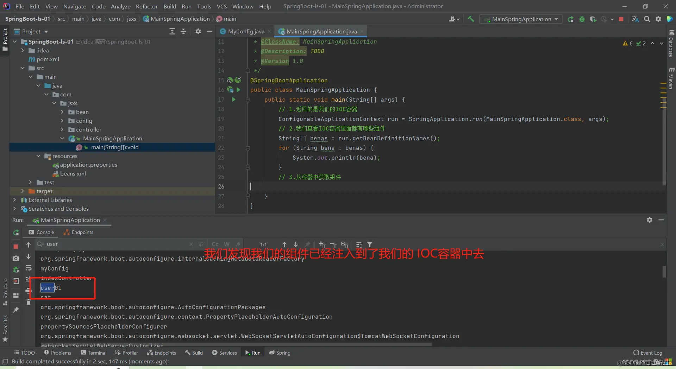Hide the Project tool window

(x=209, y=31)
